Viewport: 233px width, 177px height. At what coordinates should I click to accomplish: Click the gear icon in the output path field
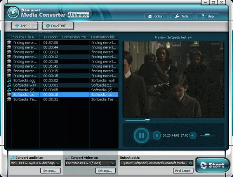[x=190, y=163]
